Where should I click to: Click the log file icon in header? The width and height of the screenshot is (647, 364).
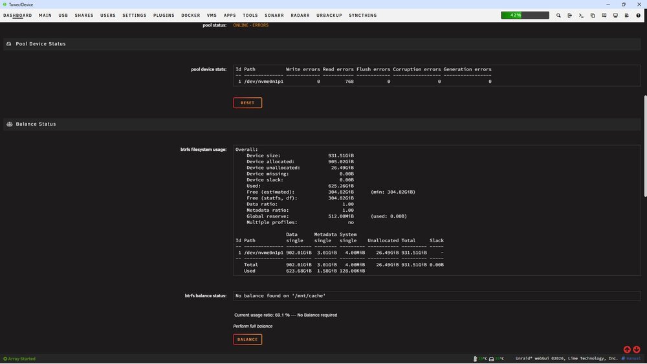(x=627, y=16)
